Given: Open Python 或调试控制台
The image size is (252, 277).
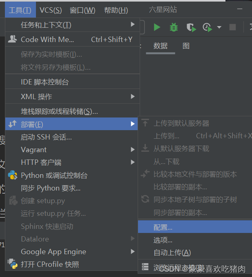Looking at the screenshot, I should coord(71,175).
